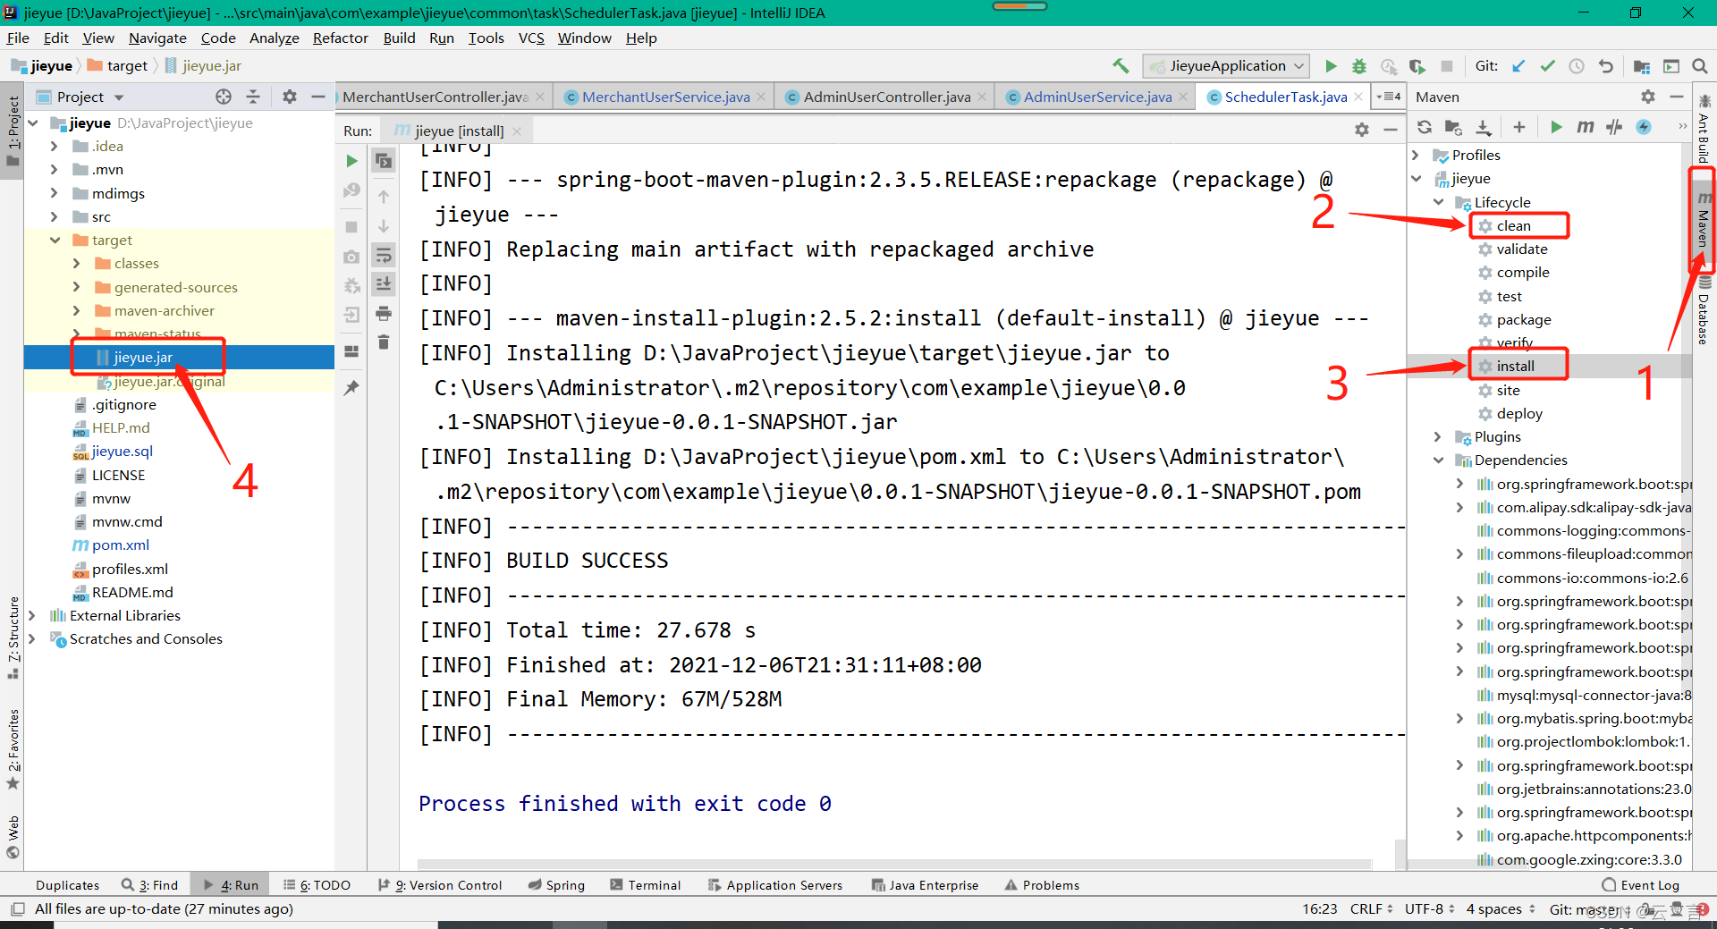Collapse Maven Dependencies node
Screen dimensions: 1717x929
pyautogui.click(x=1439, y=460)
